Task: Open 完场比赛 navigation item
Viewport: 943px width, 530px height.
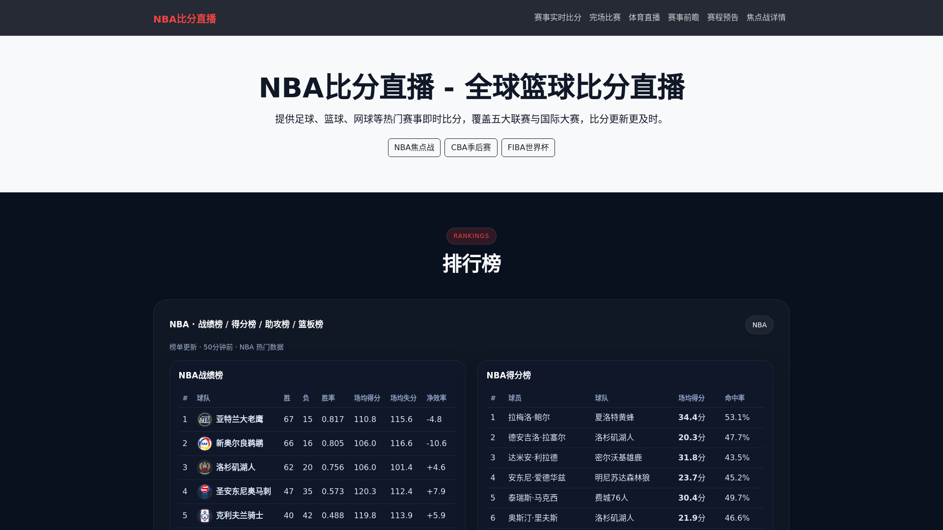Action: coord(605,18)
